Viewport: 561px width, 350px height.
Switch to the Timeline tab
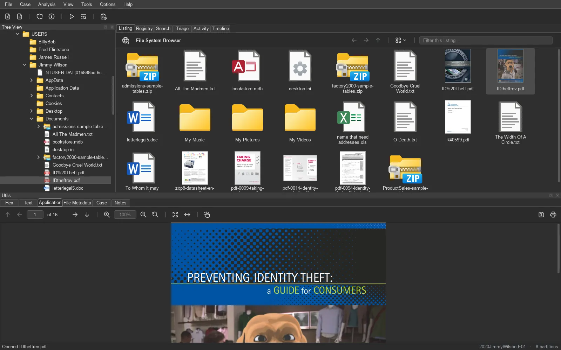tap(220, 28)
